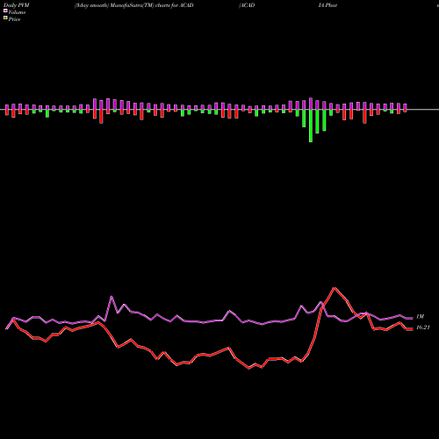Click the Volume legend label
This screenshot has width=439, height=439.
(x=17, y=12)
